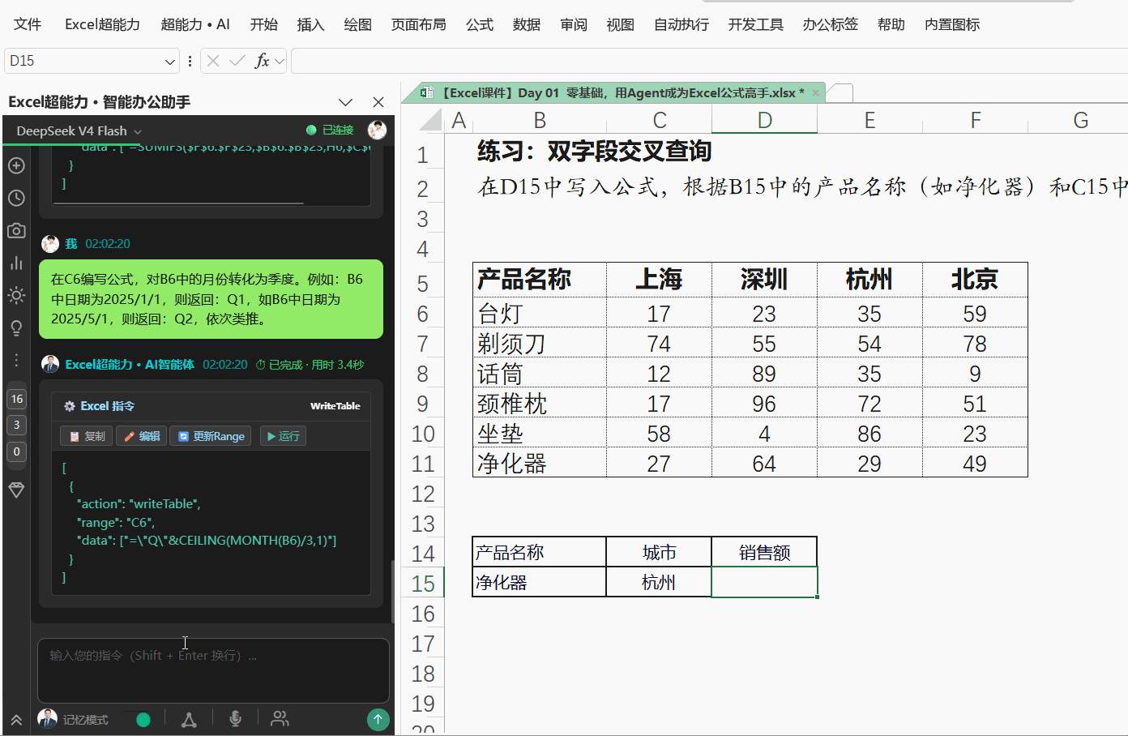Click the 复制 copy button in Excel 指令 card
The height and width of the screenshot is (736, 1128).
point(87,436)
